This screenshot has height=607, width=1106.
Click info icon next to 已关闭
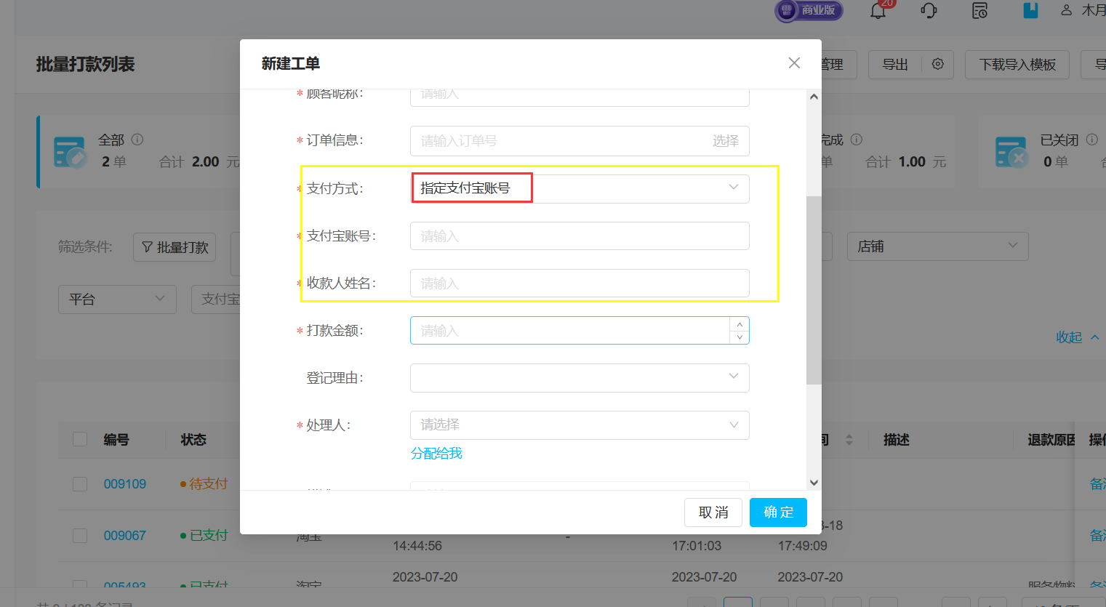point(1091,140)
